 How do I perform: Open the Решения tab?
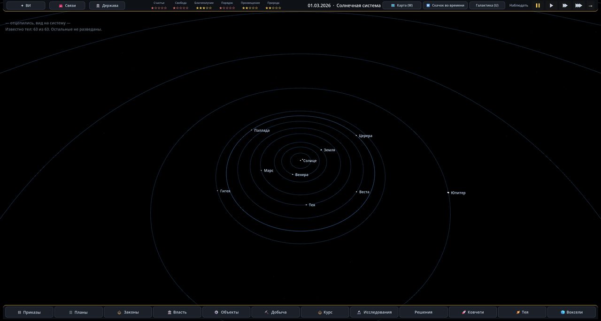click(424, 312)
